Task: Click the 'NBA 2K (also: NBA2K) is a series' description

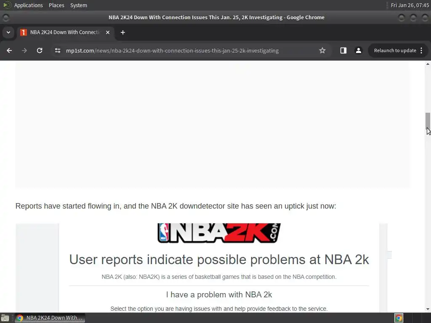Action: tap(219, 277)
